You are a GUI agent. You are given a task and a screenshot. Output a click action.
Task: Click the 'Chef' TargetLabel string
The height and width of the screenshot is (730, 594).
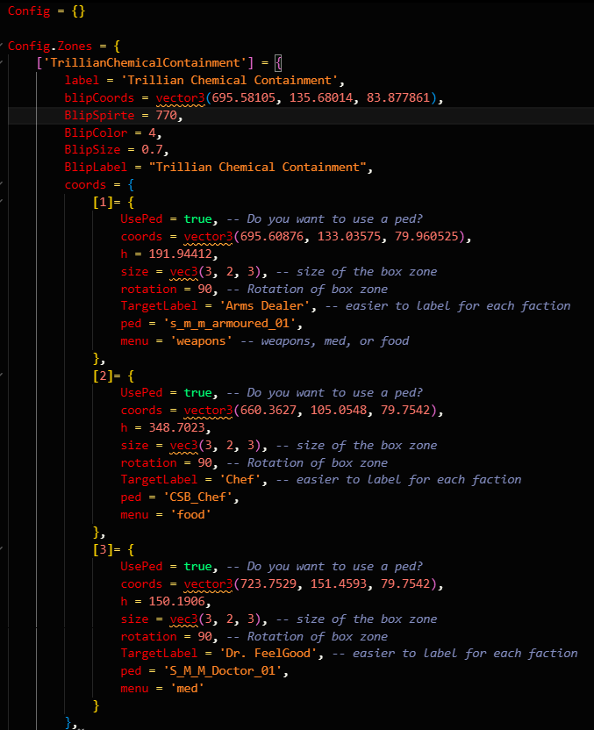pyautogui.click(x=240, y=480)
